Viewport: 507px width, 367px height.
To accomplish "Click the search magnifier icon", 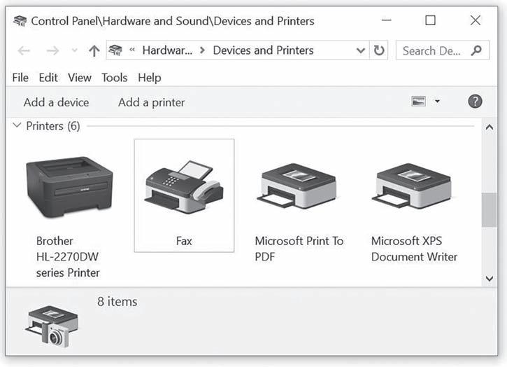I will pyautogui.click(x=476, y=50).
